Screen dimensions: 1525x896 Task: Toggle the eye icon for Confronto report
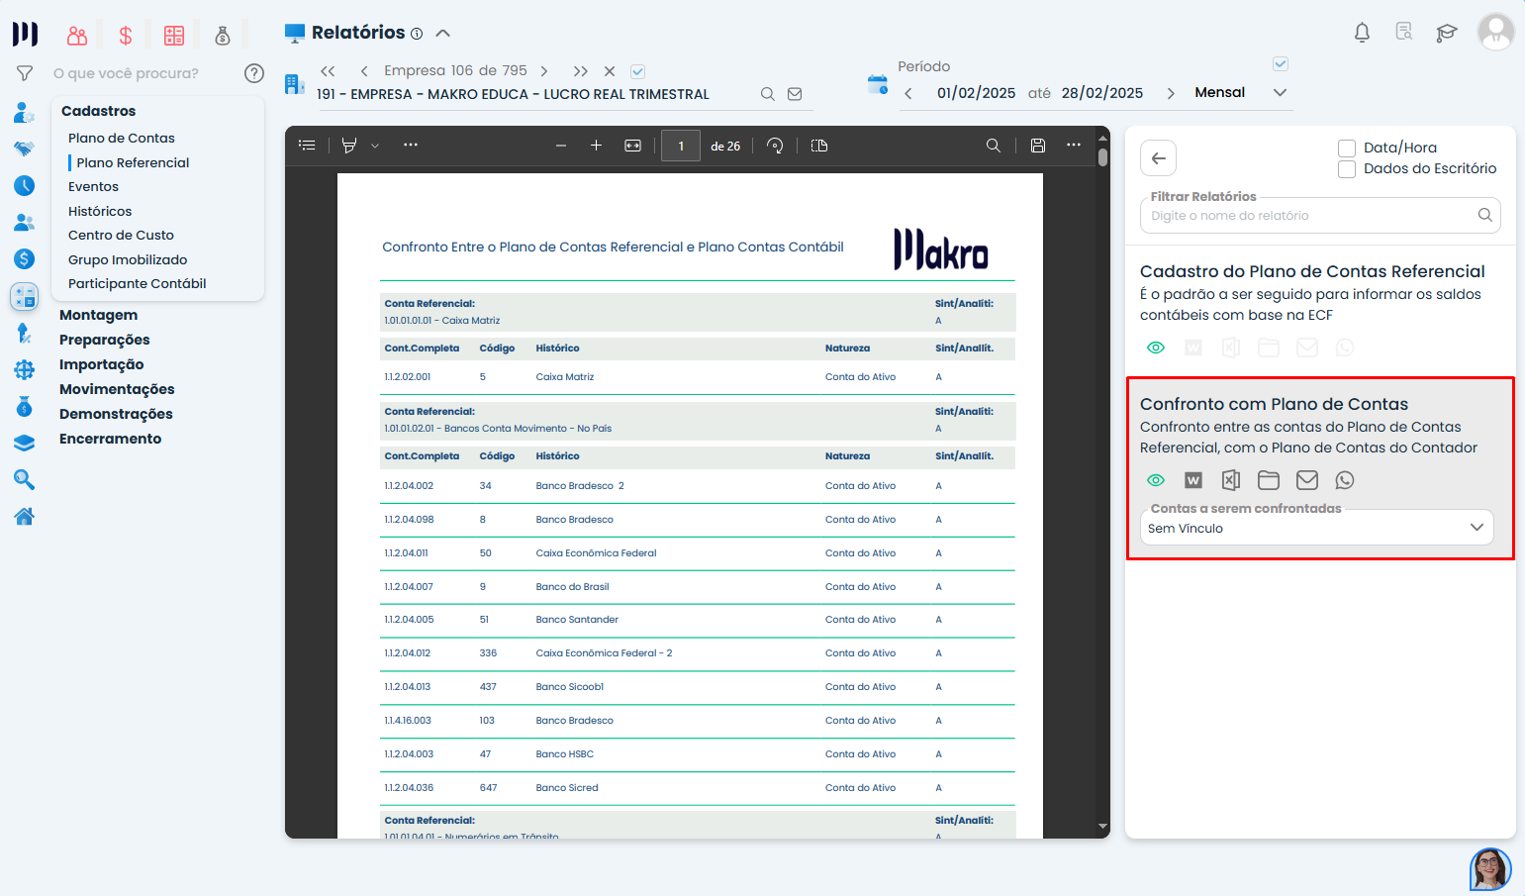(1155, 480)
